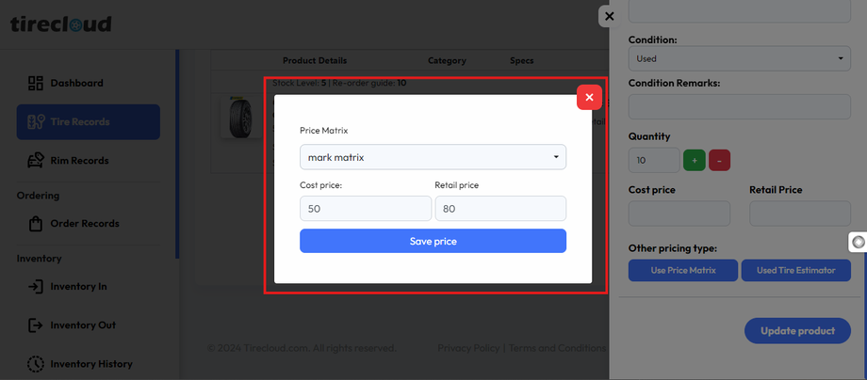This screenshot has height=380, width=867.
Task: Click the Dashboard grid icon
Action: pos(36,84)
